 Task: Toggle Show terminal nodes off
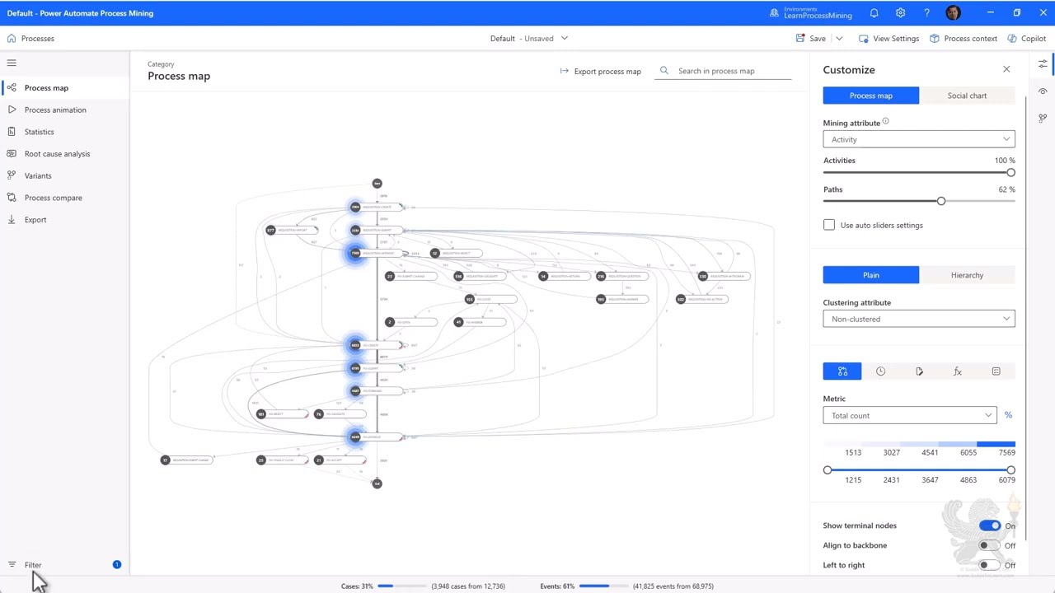(x=990, y=525)
